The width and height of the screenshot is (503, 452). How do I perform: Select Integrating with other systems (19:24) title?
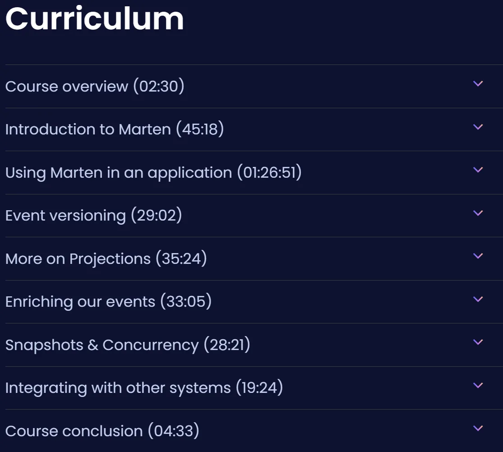144,388
